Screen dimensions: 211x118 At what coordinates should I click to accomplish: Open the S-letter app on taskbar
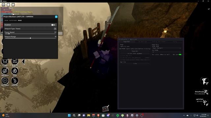click(x=127, y=115)
